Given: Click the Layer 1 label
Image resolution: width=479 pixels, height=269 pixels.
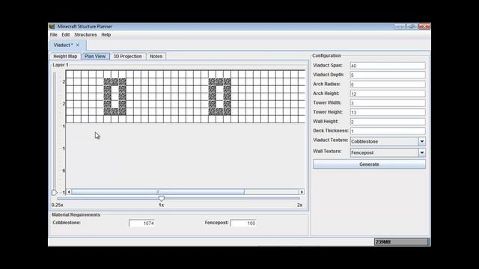Looking at the screenshot, I should coord(61,65).
